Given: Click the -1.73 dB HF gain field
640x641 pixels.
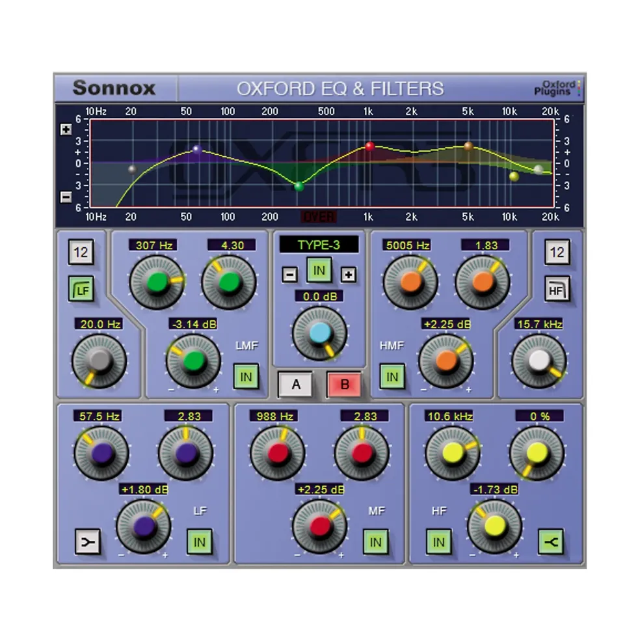Looking at the screenshot, I should point(494,489).
